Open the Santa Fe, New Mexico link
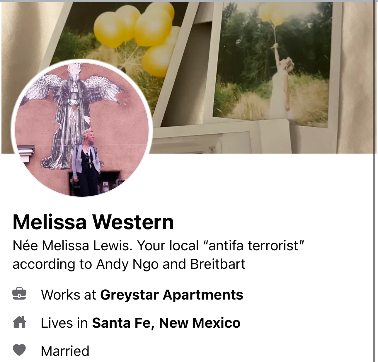Image resolution: width=378 pixels, height=362 pixels. [166, 323]
